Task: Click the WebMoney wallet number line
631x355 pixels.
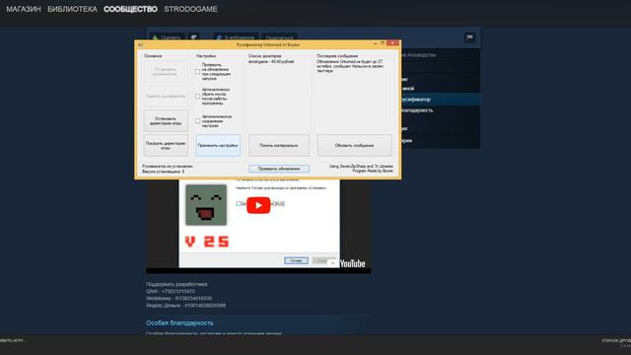Action: tap(178, 298)
